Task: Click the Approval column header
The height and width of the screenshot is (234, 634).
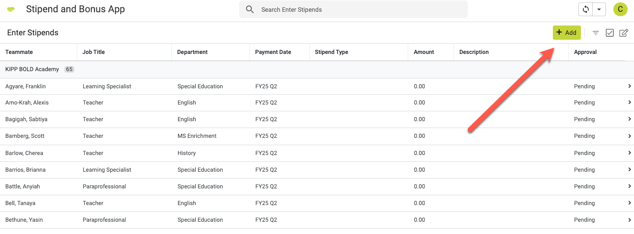Action: (585, 52)
